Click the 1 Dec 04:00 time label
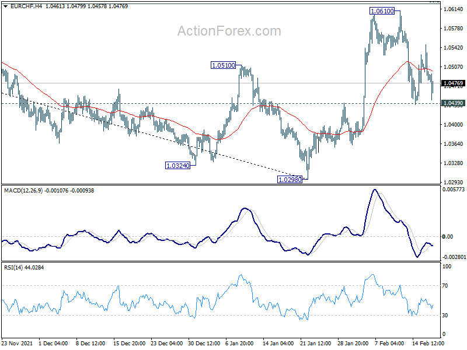Viewport: 467px width, 350px height. click(53, 343)
